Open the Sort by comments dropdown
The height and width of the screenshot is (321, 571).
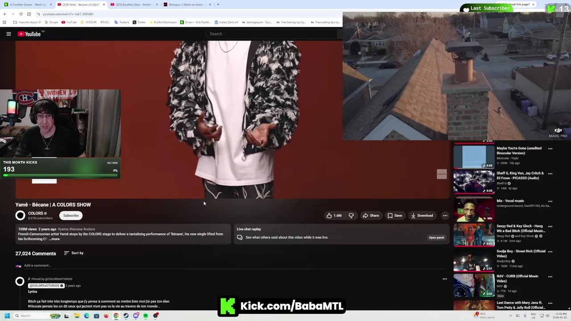[74, 253]
